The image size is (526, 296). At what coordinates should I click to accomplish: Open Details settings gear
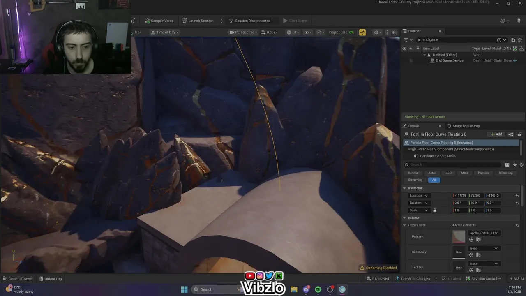tap(521, 165)
